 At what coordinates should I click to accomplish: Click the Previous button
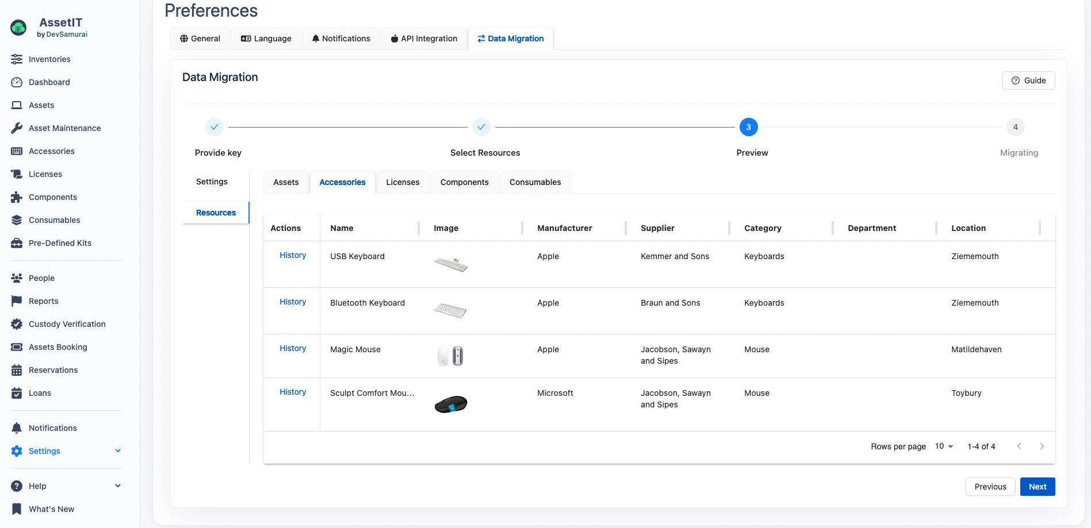pos(990,487)
